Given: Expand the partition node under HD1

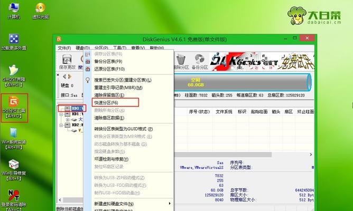Looking at the screenshot, I should point(68,120).
